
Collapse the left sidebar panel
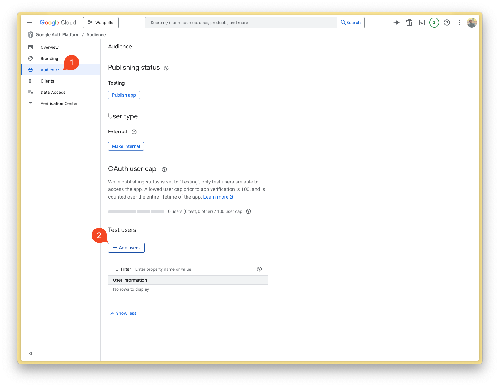tap(30, 353)
